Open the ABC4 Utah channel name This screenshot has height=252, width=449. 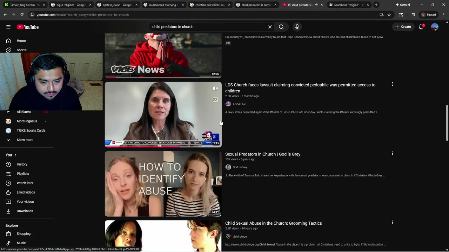tap(239, 104)
